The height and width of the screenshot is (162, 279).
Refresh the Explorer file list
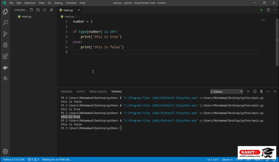click(x=45, y=10)
